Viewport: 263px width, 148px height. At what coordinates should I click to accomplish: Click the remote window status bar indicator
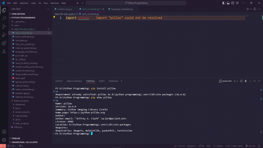click(3, 146)
